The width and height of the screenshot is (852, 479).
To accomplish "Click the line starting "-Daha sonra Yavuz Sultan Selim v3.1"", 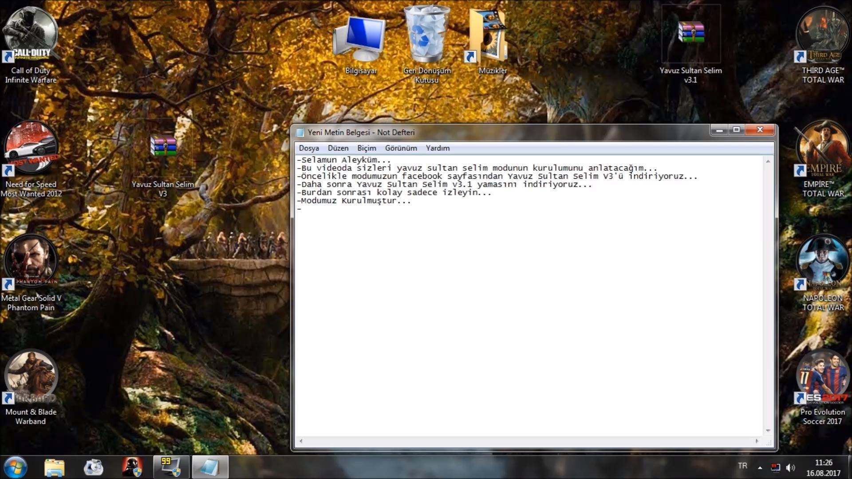I will [x=444, y=185].
